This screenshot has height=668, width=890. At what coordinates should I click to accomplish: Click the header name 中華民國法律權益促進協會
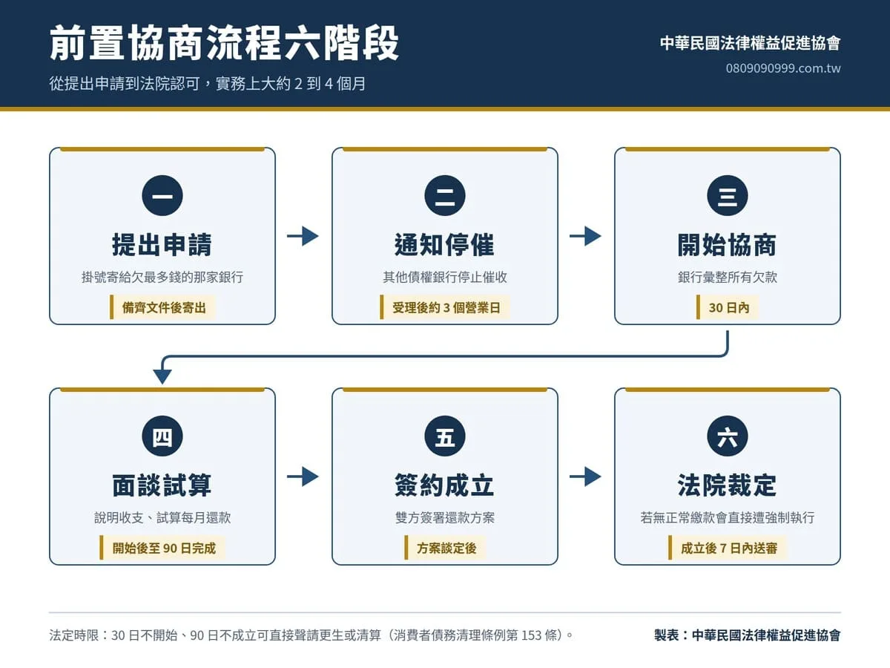(751, 43)
